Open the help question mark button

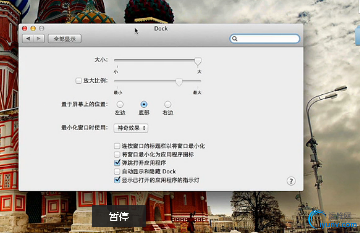pos(291,181)
